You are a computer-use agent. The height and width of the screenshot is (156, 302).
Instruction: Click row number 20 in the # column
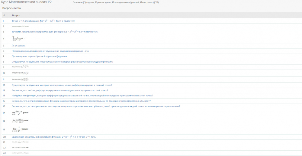(x=4, y=137)
